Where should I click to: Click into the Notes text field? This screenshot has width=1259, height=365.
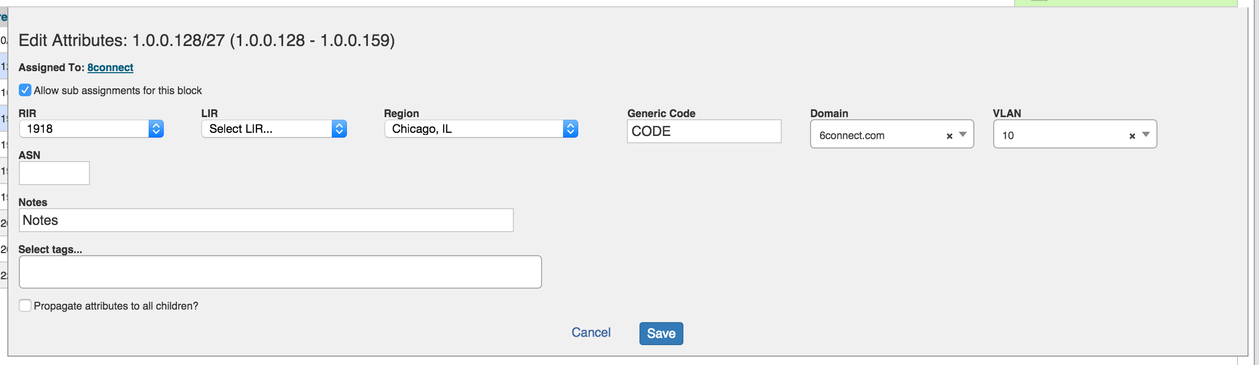[x=266, y=220]
